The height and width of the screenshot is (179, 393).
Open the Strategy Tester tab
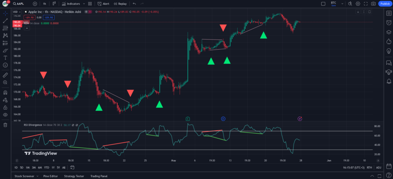coord(74,176)
